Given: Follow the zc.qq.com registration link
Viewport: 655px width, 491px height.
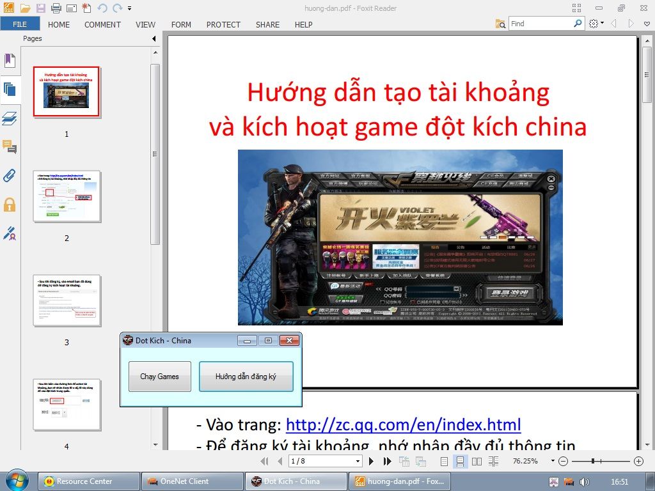Looking at the screenshot, I should [403, 425].
